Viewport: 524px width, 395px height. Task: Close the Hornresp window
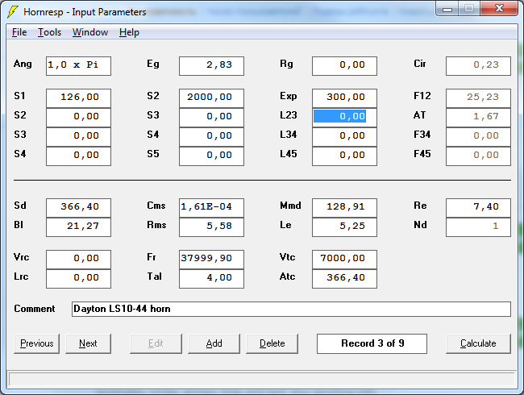coord(499,8)
